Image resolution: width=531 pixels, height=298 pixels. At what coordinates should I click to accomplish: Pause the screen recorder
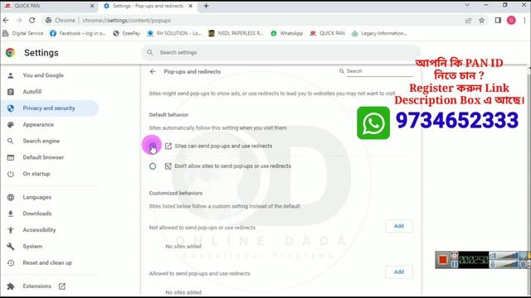pyautogui.click(x=454, y=264)
